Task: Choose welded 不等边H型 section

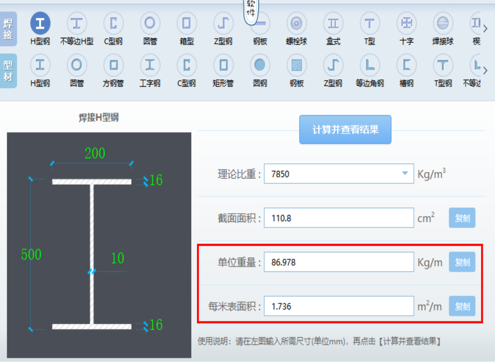Action: click(77, 23)
